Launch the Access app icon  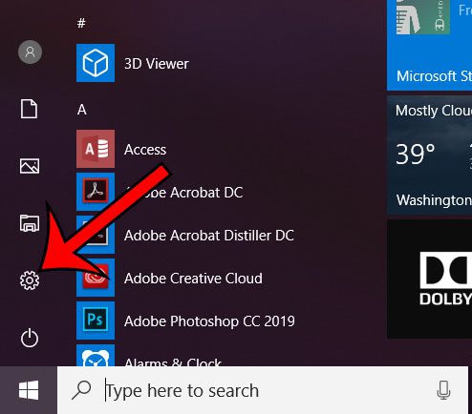pos(96,149)
